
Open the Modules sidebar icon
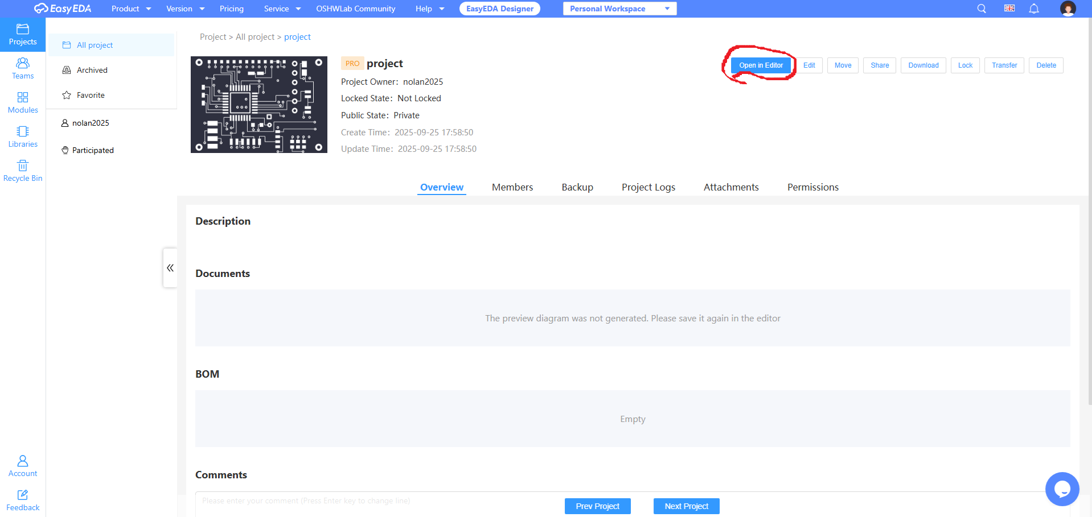(x=23, y=102)
